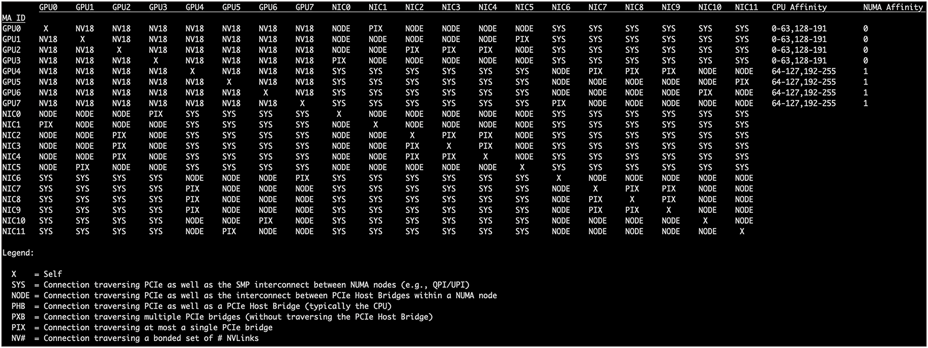Click CPU Affinity value in GPU0 row
The height and width of the screenshot is (348, 928).
pos(799,29)
